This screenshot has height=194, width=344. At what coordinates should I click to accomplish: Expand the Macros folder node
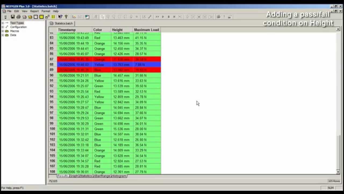pos(2,31)
